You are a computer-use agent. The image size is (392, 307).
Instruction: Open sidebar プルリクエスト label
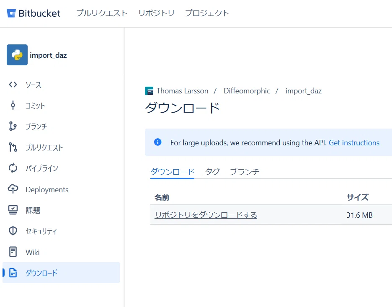tap(44, 147)
